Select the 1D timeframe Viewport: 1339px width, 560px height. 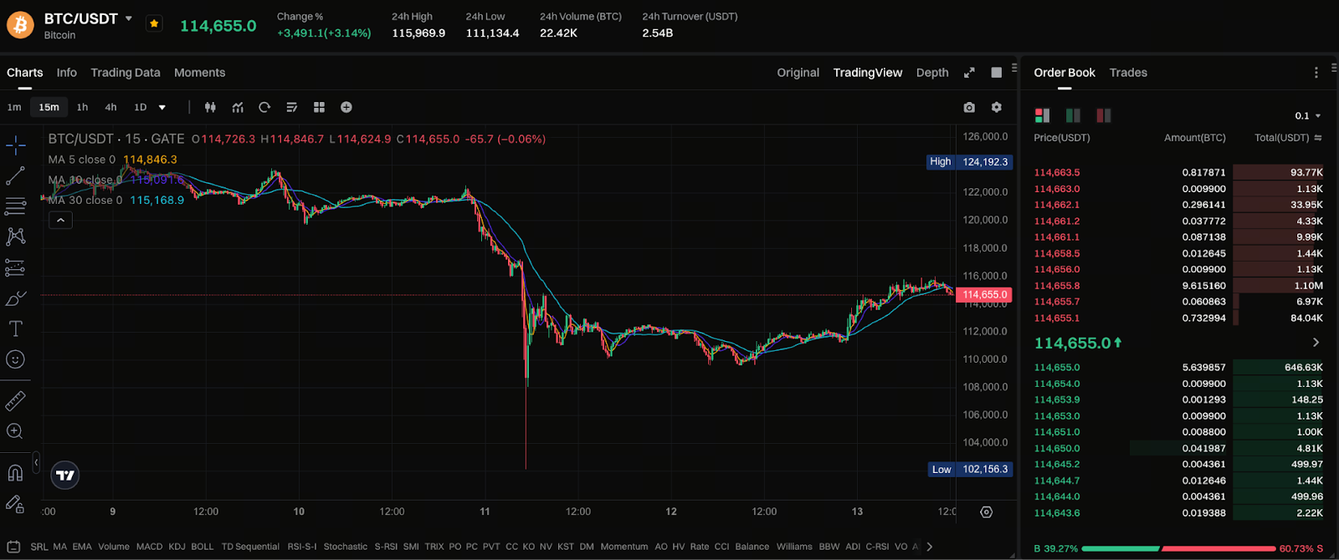[x=141, y=107]
